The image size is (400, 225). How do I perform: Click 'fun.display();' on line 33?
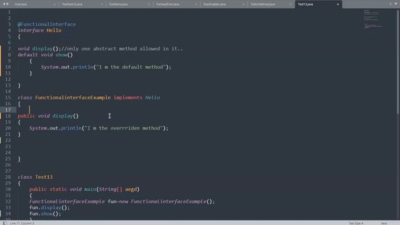point(49,207)
